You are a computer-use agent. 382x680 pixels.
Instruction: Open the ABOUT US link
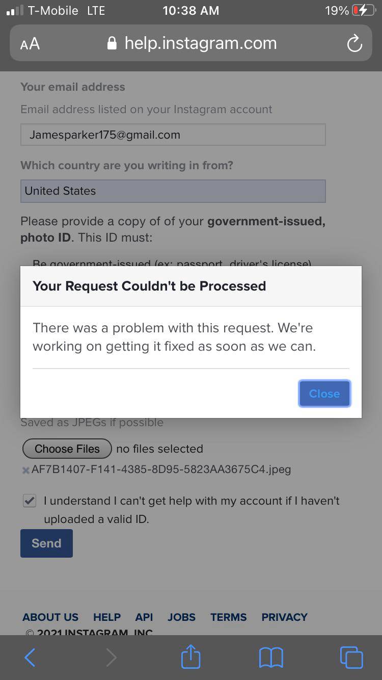click(50, 617)
